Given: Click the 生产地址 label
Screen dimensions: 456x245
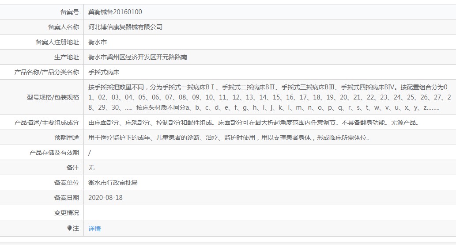Looking at the screenshot, I should pyautogui.click(x=67, y=57).
